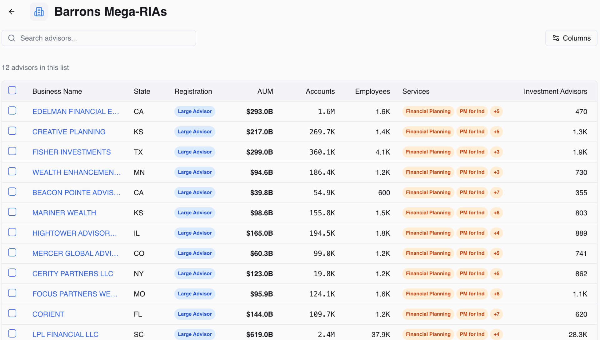Toggle the select-all checkbox in the header
Screen dimensions: 600x340
(12, 90)
